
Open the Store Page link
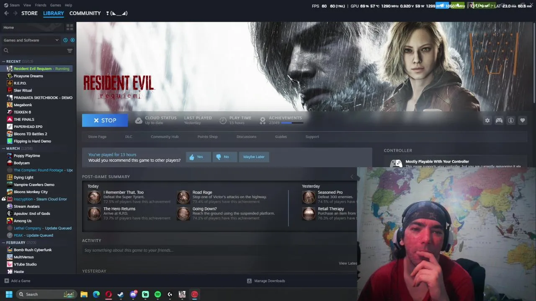coord(97,137)
